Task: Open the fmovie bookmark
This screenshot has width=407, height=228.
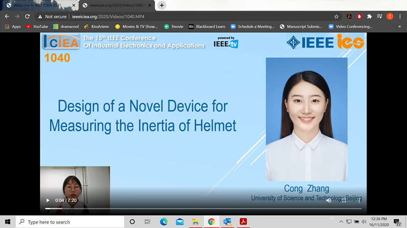Action: pyautogui.click(x=173, y=26)
